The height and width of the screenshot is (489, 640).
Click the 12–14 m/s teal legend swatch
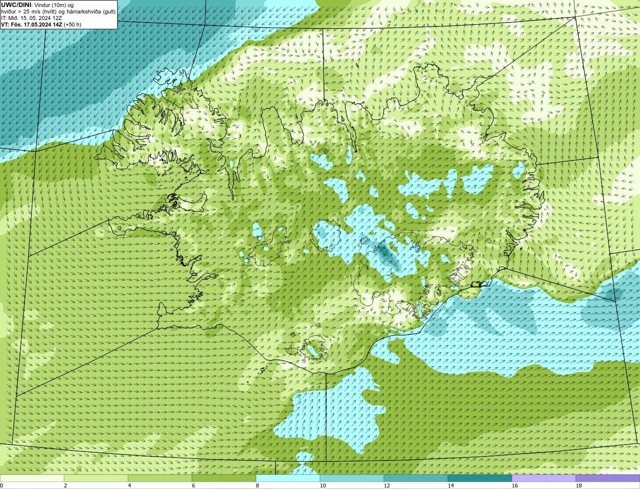[416, 478]
